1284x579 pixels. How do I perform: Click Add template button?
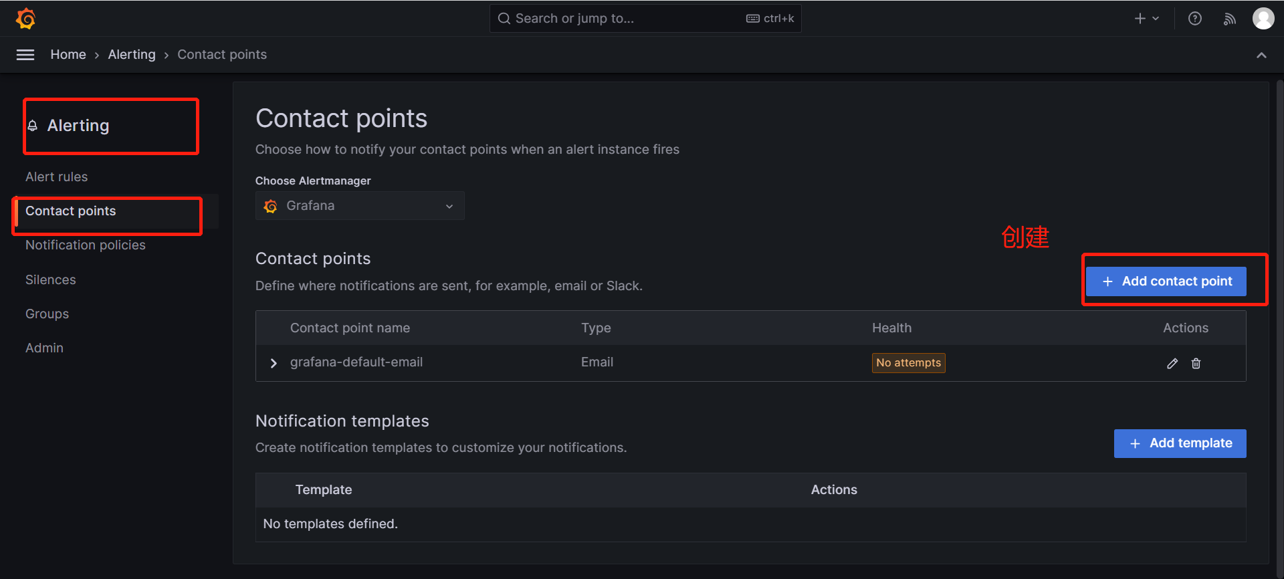(1180, 443)
